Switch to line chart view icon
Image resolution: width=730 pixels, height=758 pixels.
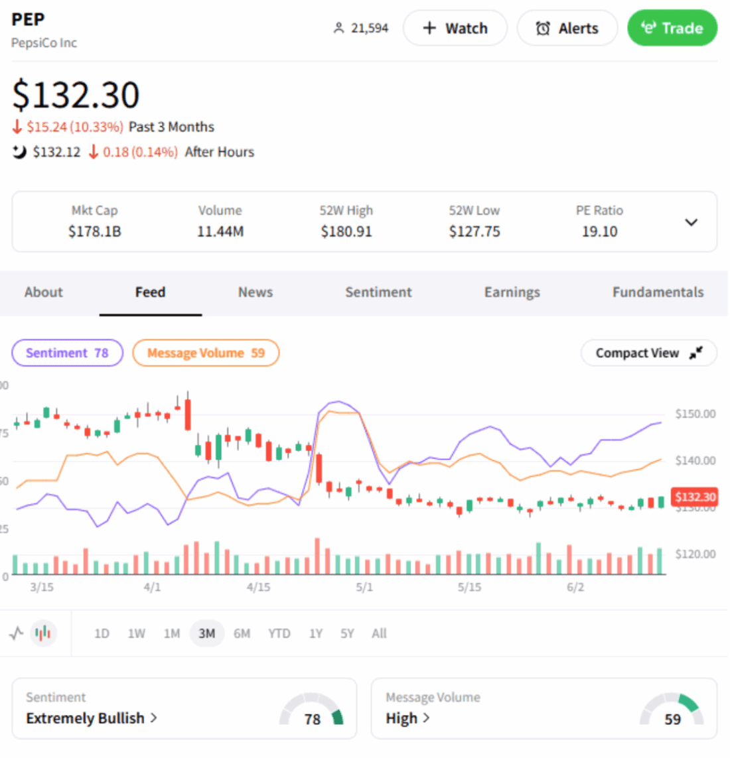pos(16,633)
